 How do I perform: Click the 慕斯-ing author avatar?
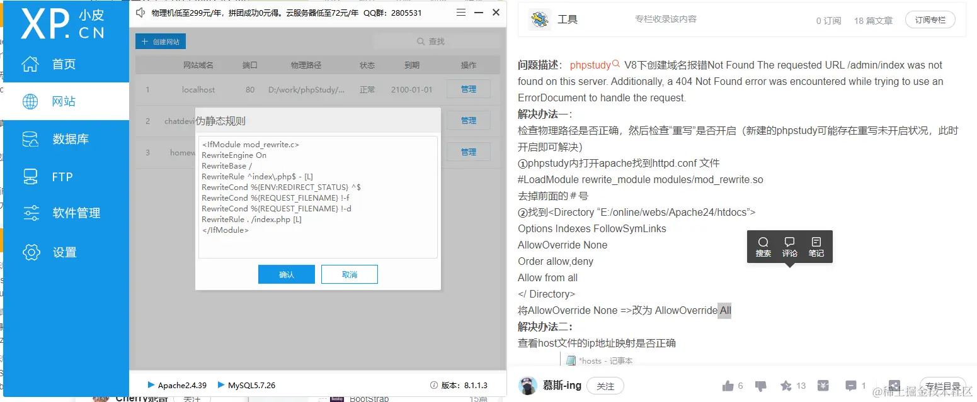[x=528, y=386]
